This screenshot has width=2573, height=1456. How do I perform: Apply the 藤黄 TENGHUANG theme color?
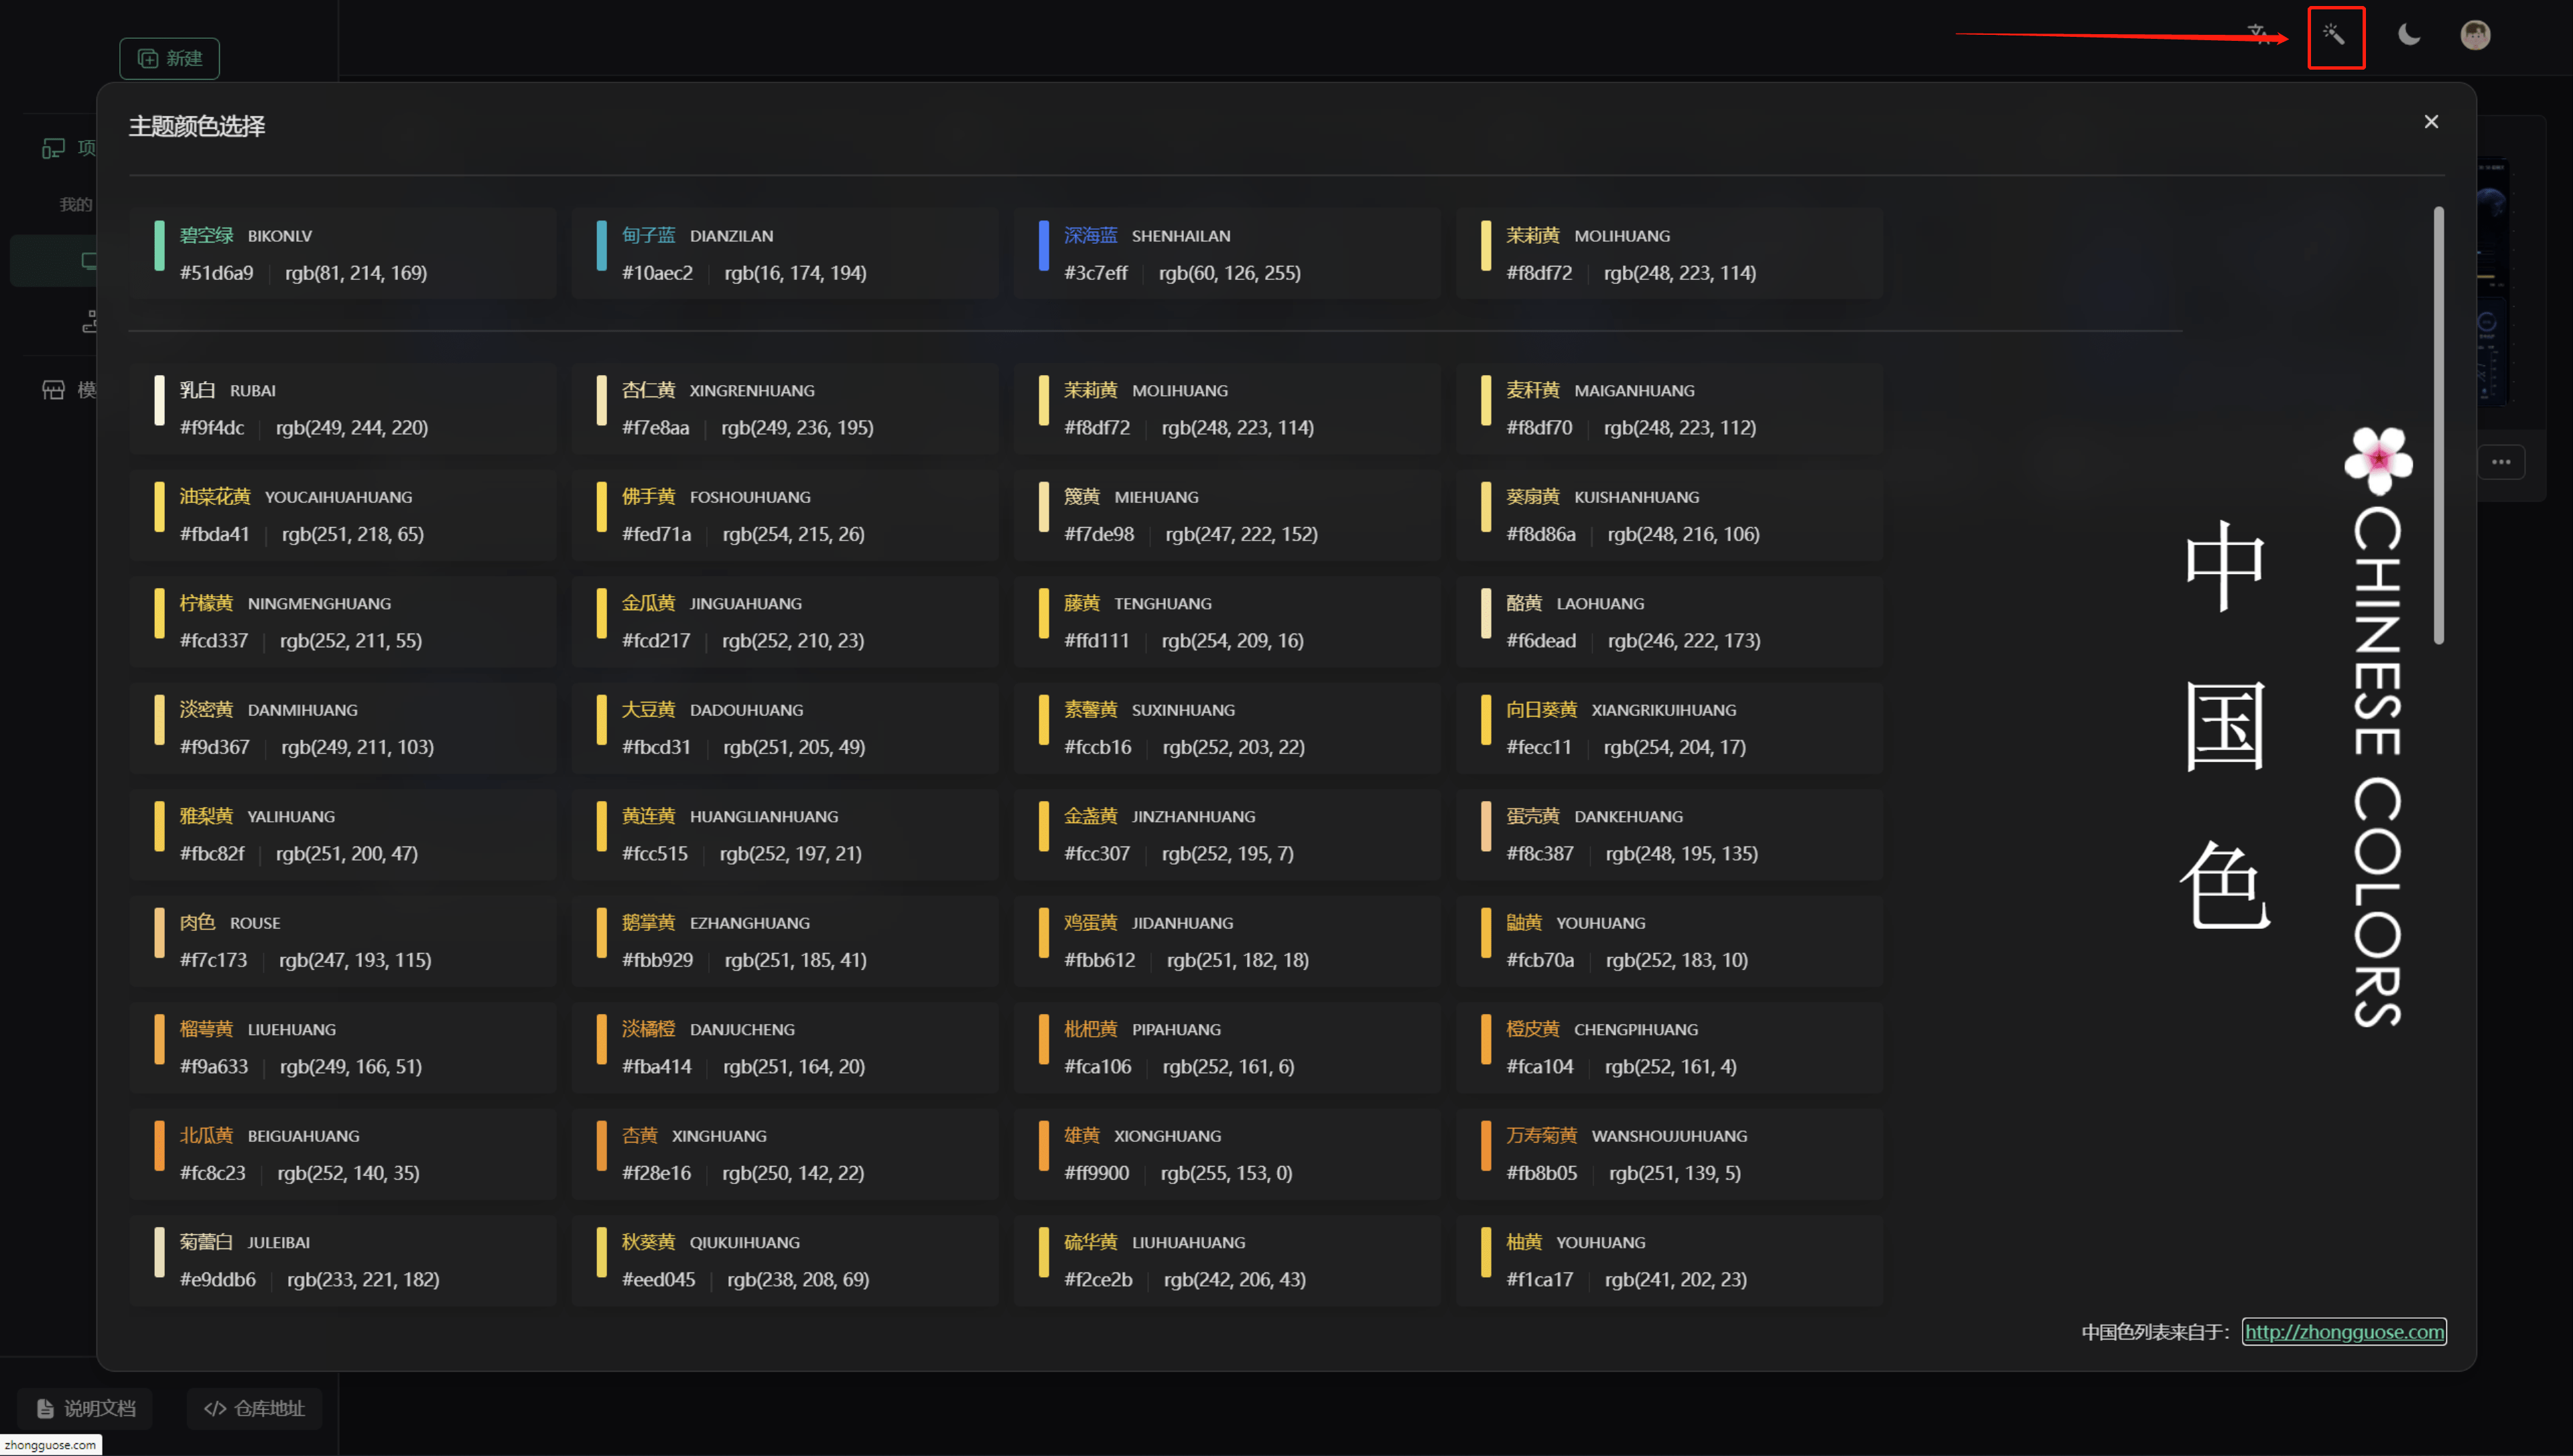(1226, 621)
